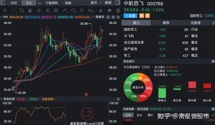Open 央企国资改革 concept row
215x125 pixels.
point(168,42)
